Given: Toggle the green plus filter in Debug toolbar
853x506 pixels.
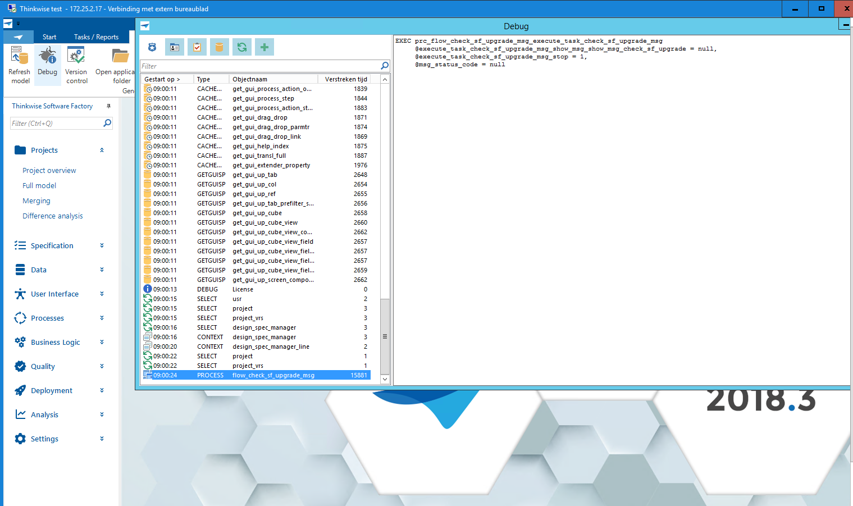Looking at the screenshot, I should [x=264, y=47].
